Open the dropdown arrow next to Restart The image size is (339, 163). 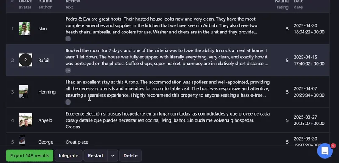point(113,156)
